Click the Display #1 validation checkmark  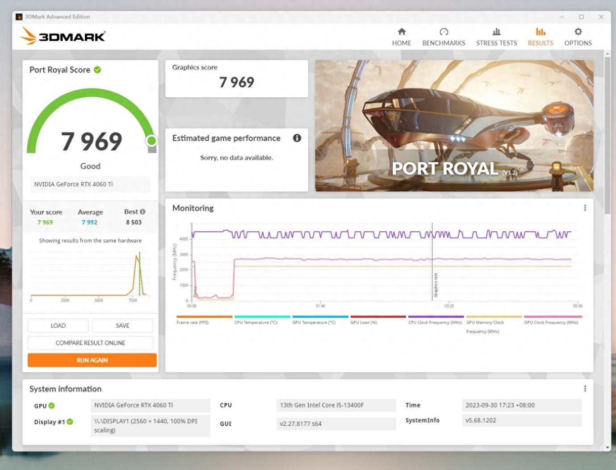tap(70, 422)
